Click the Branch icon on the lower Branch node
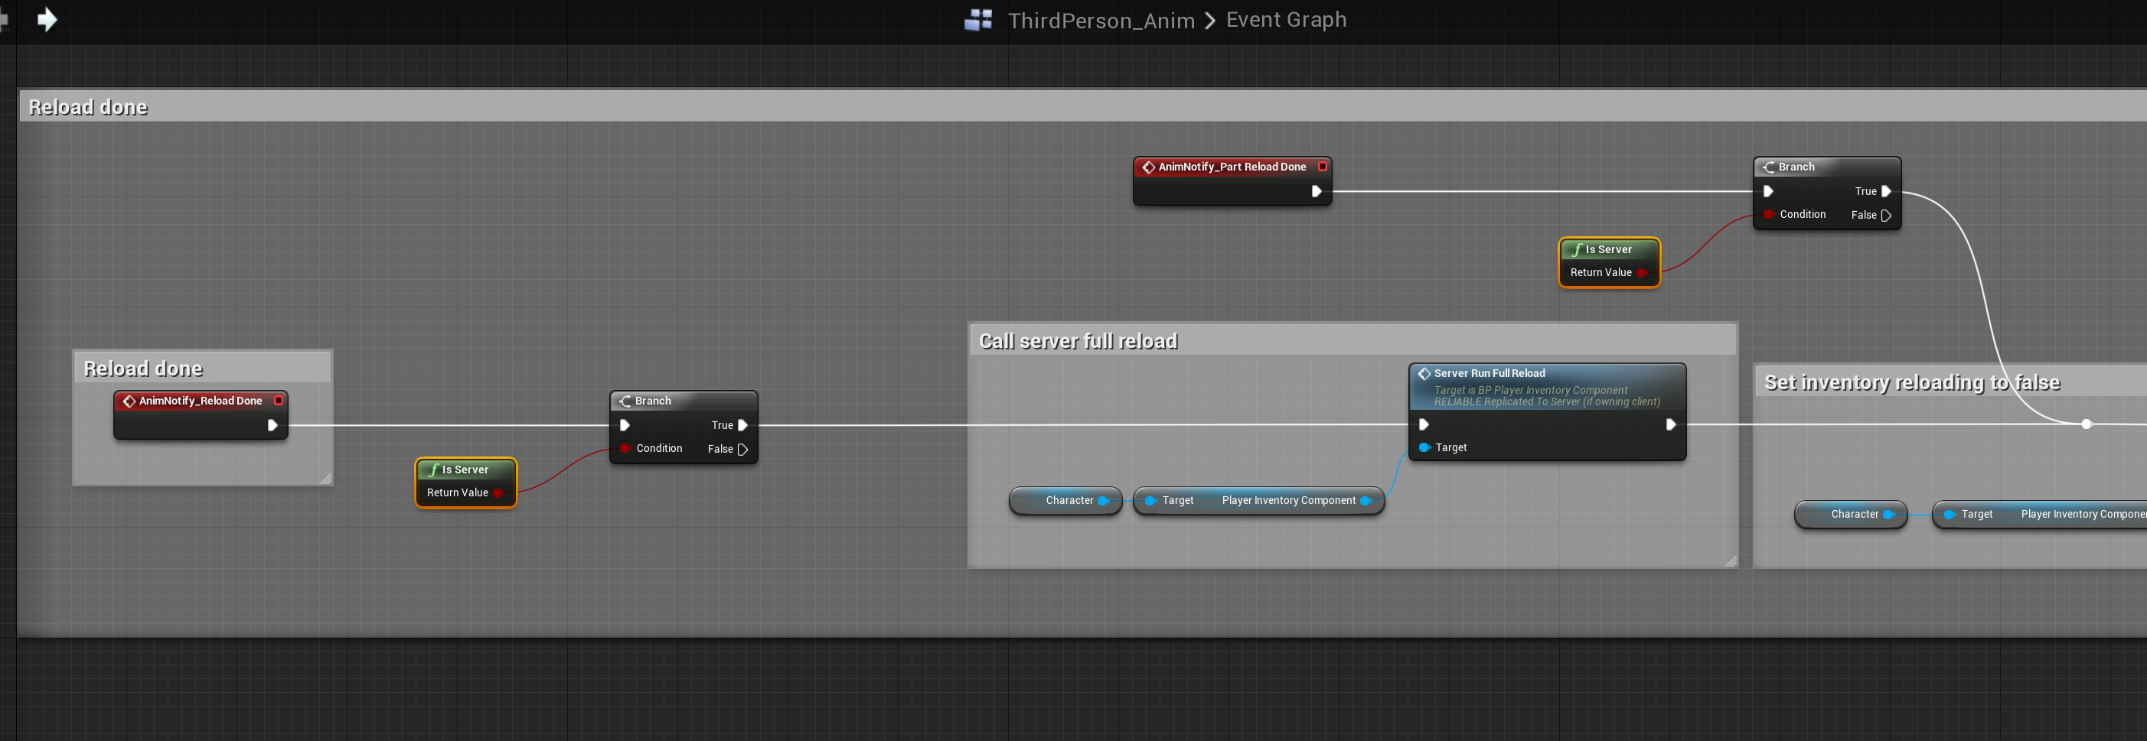The height and width of the screenshot is (741, 2147). pos(625,401)
